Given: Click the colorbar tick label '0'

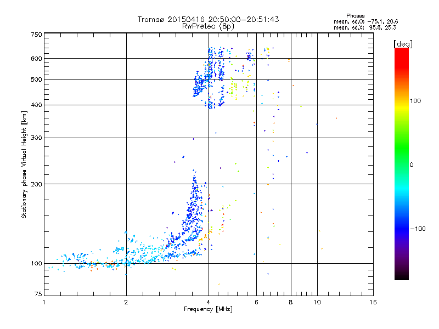Looking at the screenshot, I should point(412,165).
